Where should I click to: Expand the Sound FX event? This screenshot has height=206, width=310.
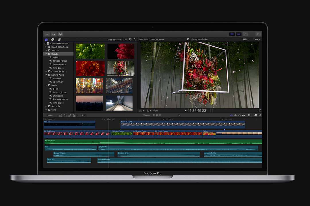tap(46, 106)
